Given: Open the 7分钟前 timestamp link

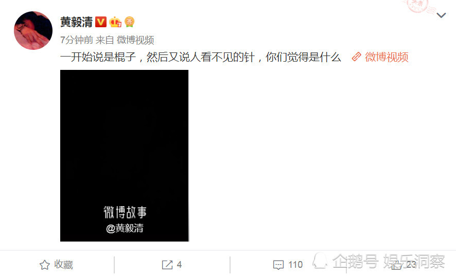Looking at the screenshot, I should tap(77, 40).
